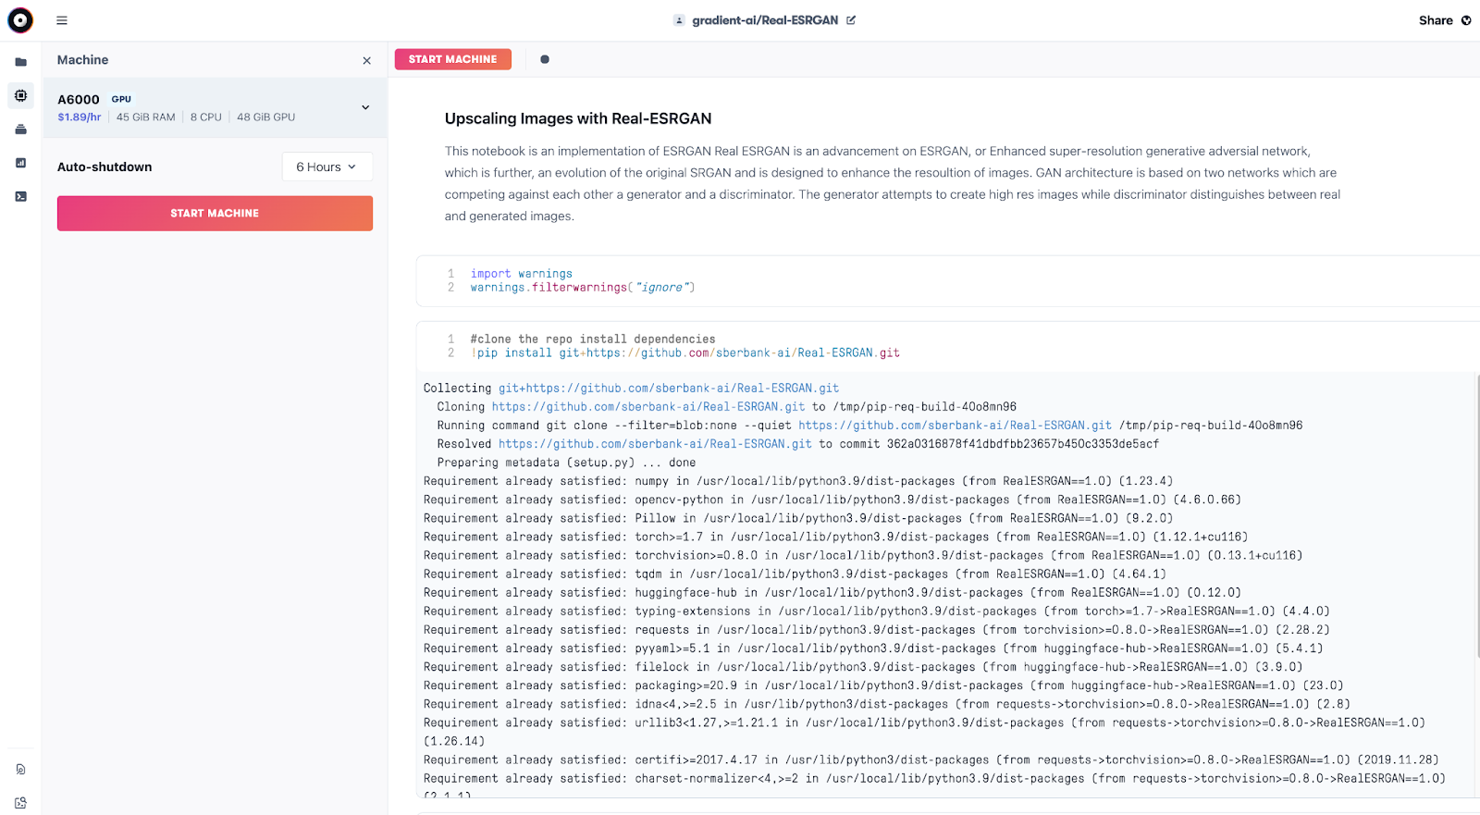Screen dimensions: 1480x815
Task: Click the torch>=1.7 requirement output line
Action: point(836,537)
